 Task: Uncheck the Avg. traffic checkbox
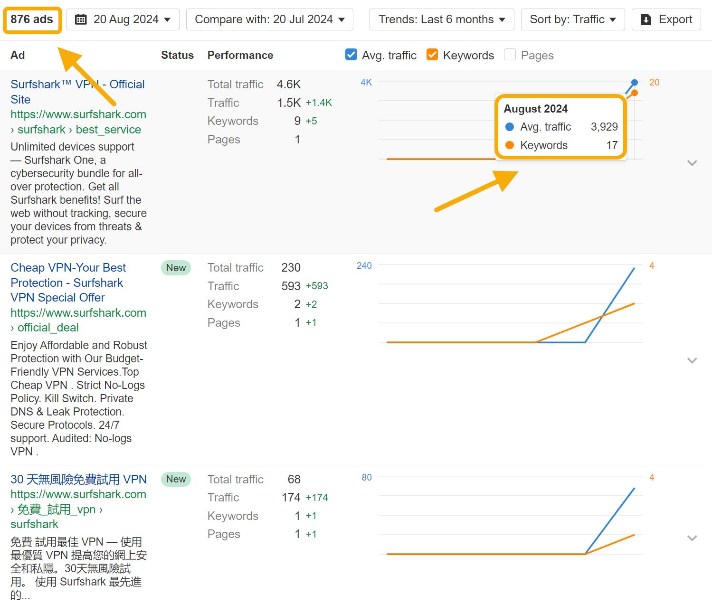351,55
